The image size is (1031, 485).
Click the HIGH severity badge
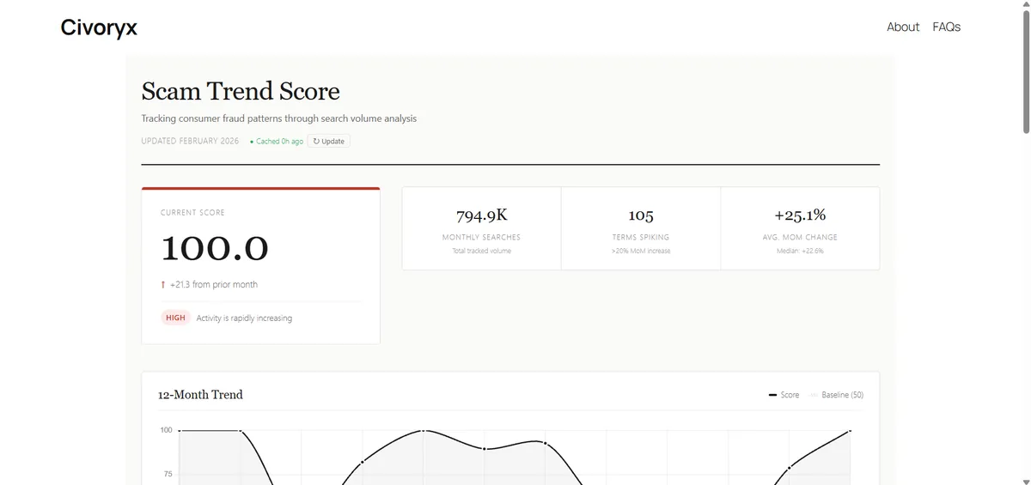[x=175, y=318]
